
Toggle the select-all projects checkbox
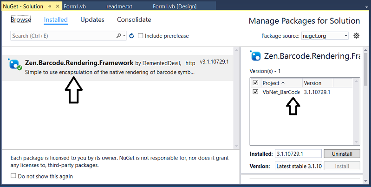(x=255, y=83)
